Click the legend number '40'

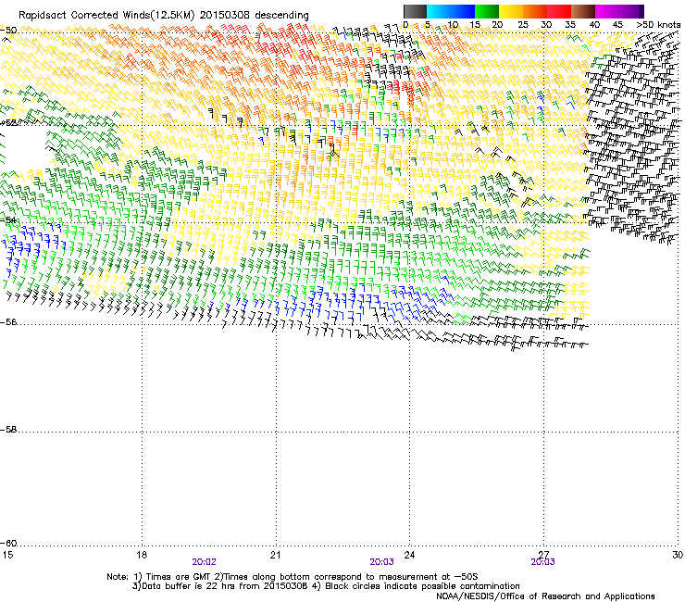pos(594,25)
